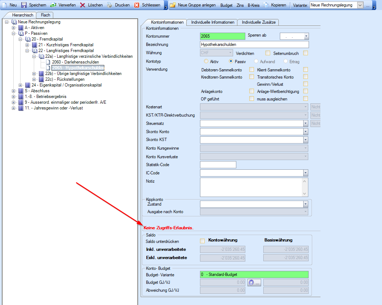This screenshot has width=382, height=305.
Task: Click the 2065 Hypothekarschulden document icon
Action: [48, 68]
